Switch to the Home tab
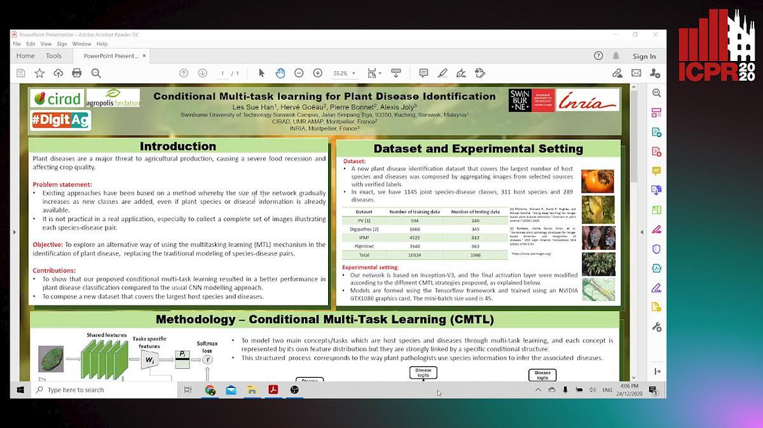 pos(25,56)
